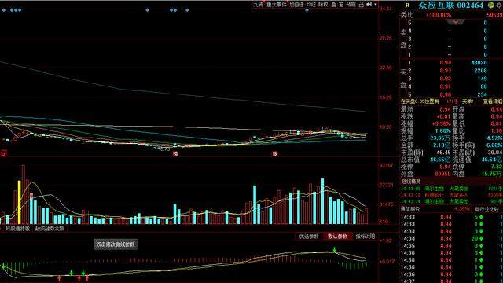Viewport: 503px width, 283px height.
Task: Click the lock icon in the chart toolbar
Action: tap(362, 5)
